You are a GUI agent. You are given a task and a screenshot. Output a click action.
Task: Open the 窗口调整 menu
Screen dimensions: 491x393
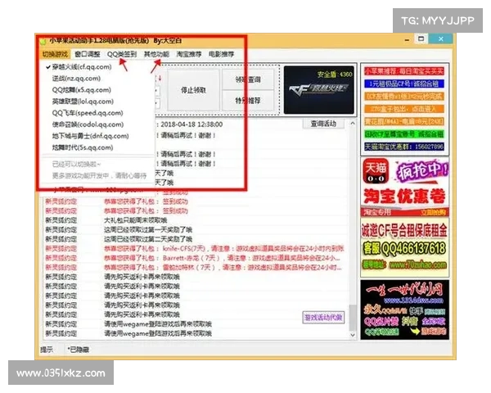coord(88,53)
